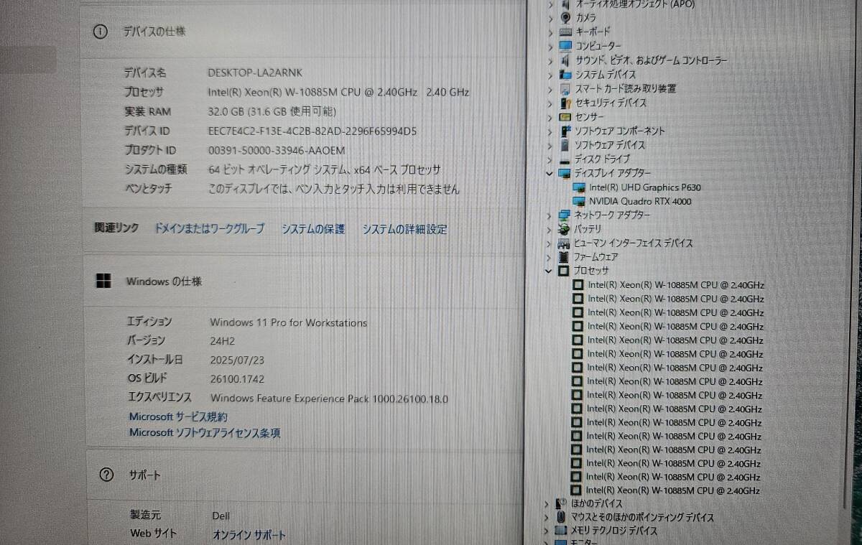
Task: Click the サポート section header
Action: tap(144, 475)
